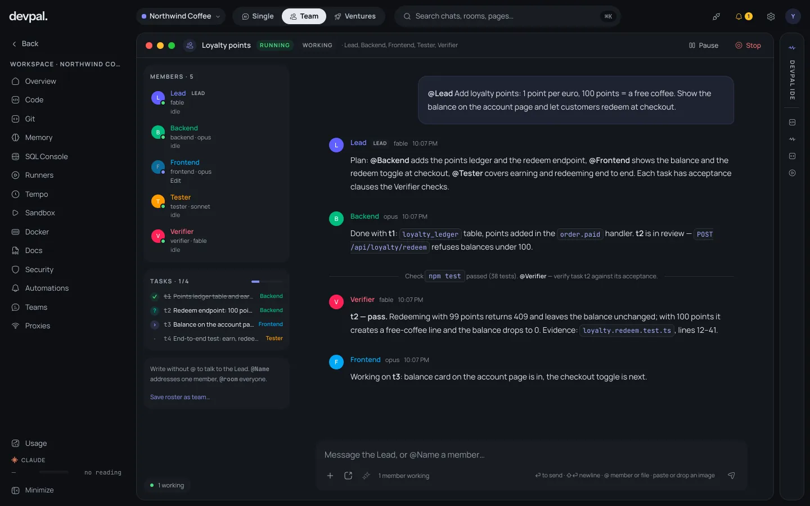Click the magic wand icon in the composer

[x=366, y=476]
